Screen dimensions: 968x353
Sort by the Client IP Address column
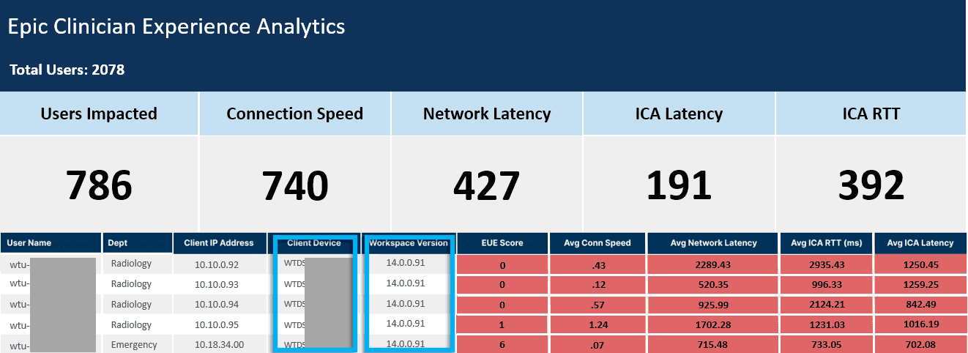(x=221, y=242)
